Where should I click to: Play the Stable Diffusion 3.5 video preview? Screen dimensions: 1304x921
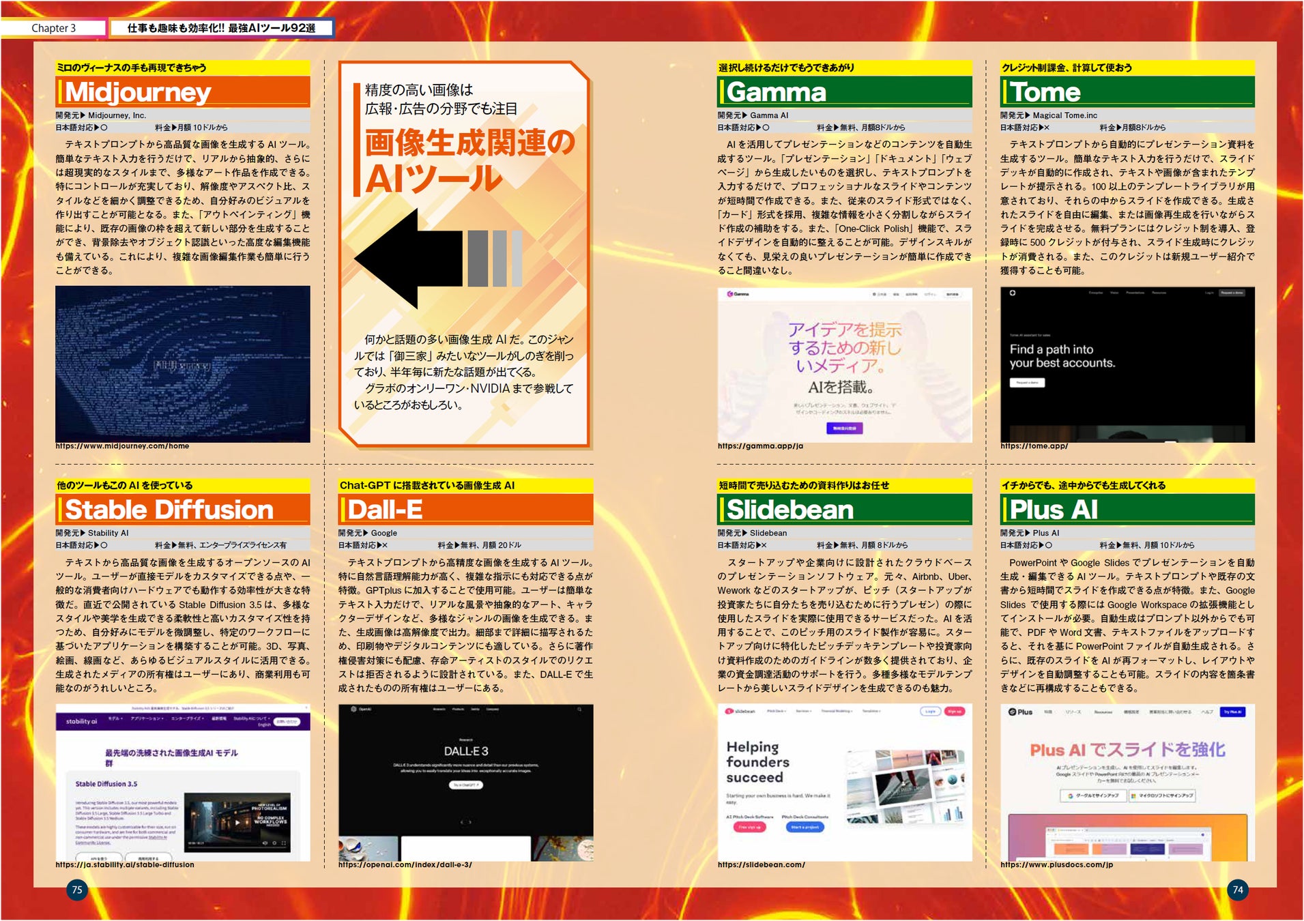(237, 822)
